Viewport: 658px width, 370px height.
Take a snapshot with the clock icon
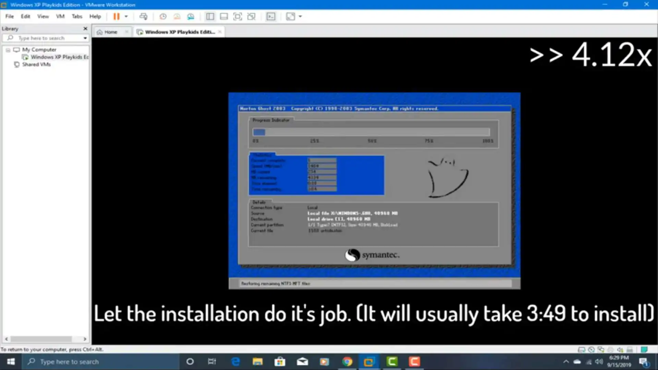tap(163, 16)
